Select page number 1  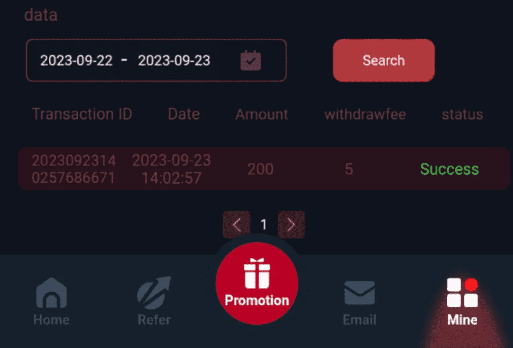(264, 225)
